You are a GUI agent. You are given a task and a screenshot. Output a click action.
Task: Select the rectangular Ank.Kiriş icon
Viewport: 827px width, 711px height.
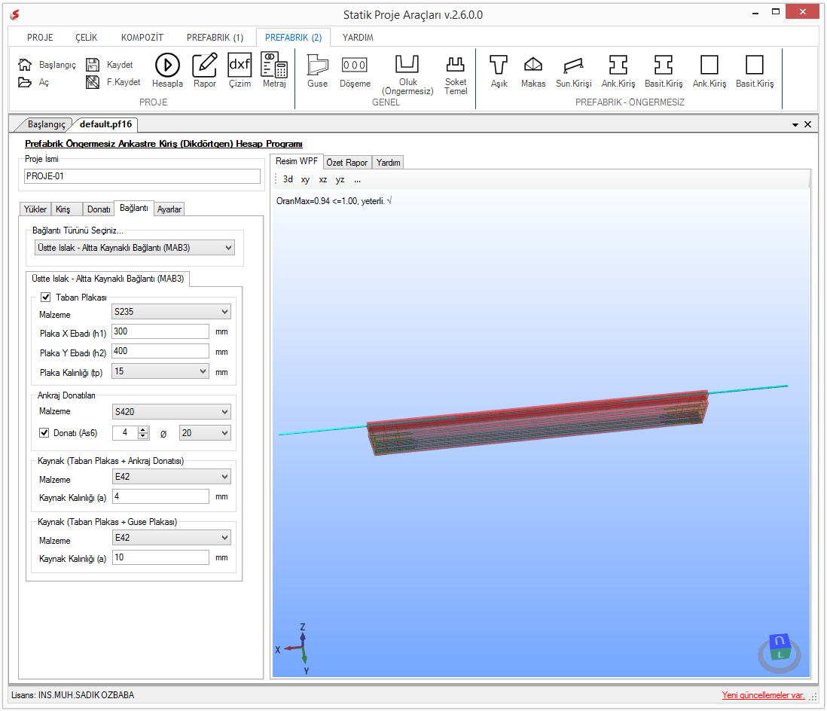point(710,65)
